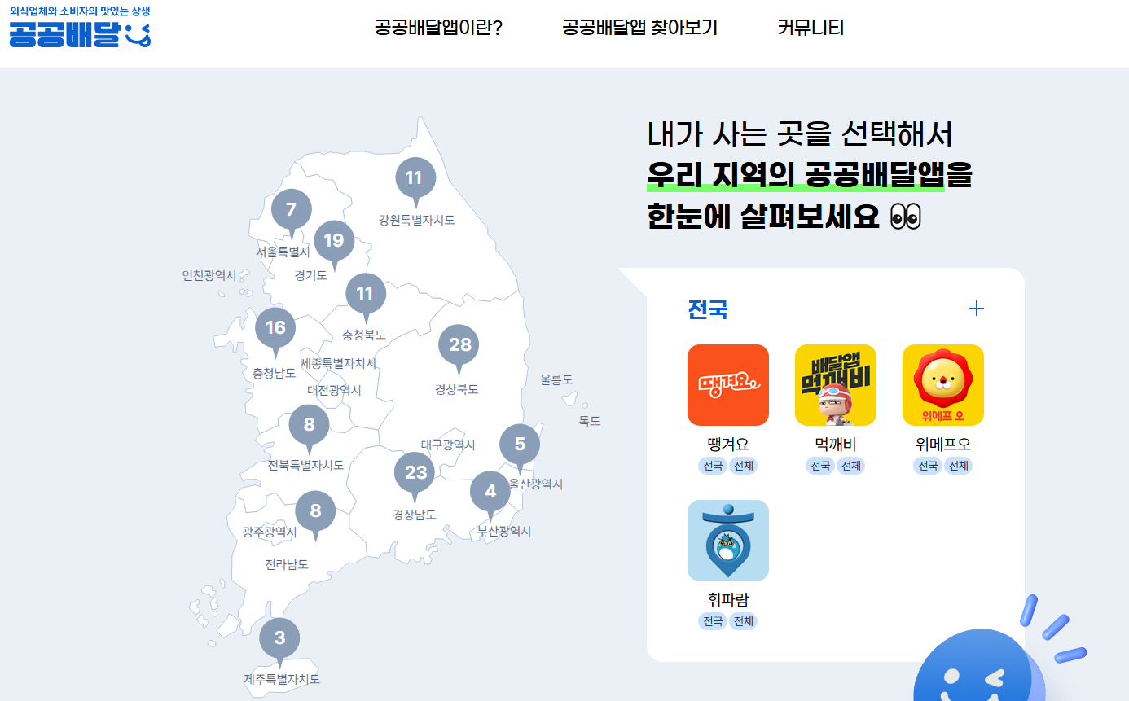
Task: Open the 위메프오 app icon
Action: click(943, 385)
